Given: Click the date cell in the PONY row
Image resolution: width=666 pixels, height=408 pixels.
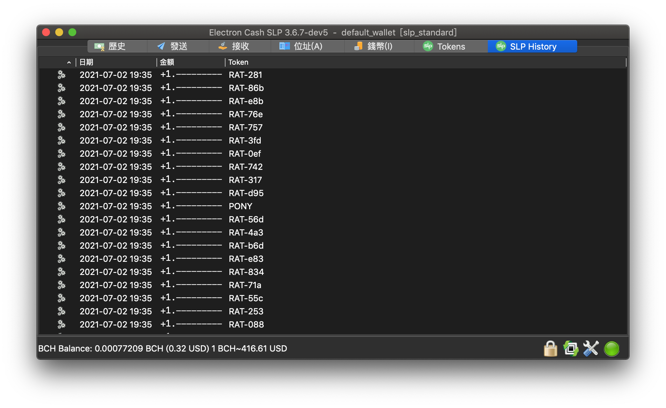Looking at the screenshot, I should [x=116, y=206].
